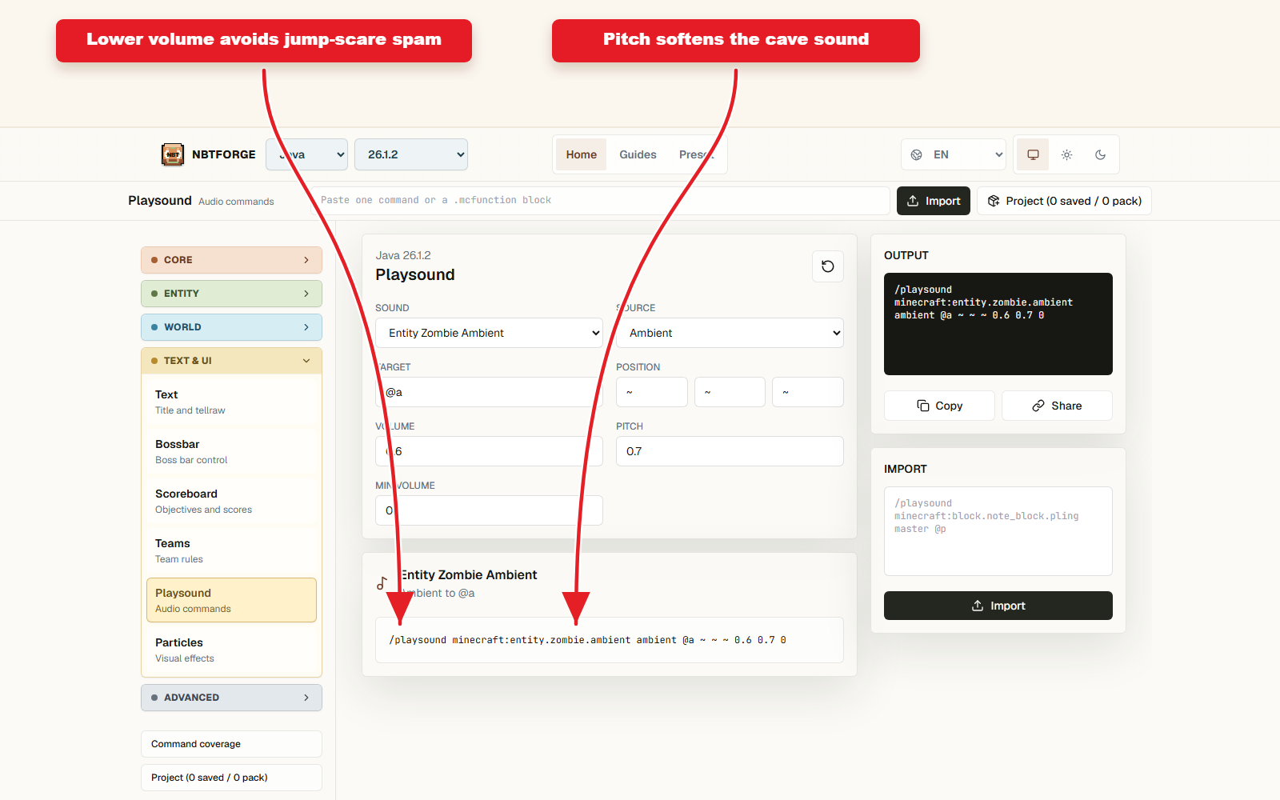Viewport: 1280px width, 800px height.
Task: Open the Source dropdown set to Ambient
Action: (730, 333)
